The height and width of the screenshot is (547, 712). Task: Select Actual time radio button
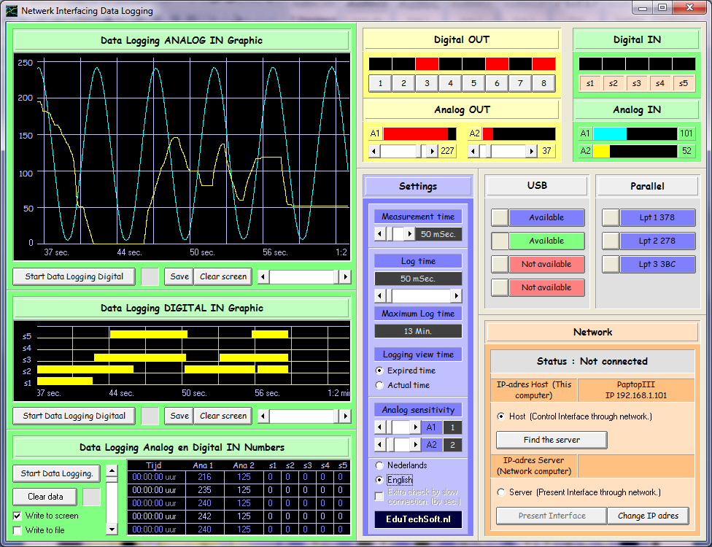coord(379,385)
